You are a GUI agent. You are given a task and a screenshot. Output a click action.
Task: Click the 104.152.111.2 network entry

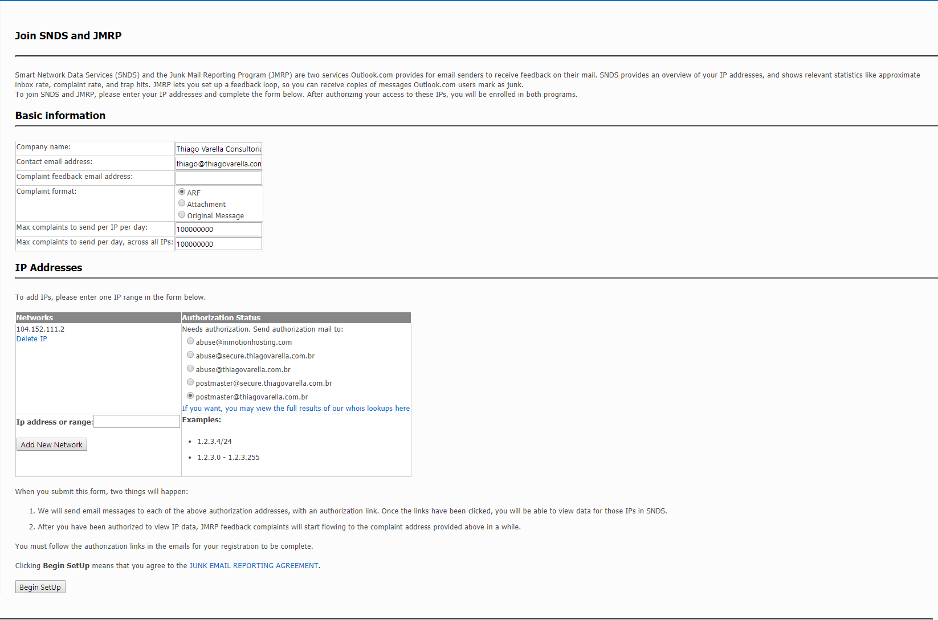[x=40, y=329]
